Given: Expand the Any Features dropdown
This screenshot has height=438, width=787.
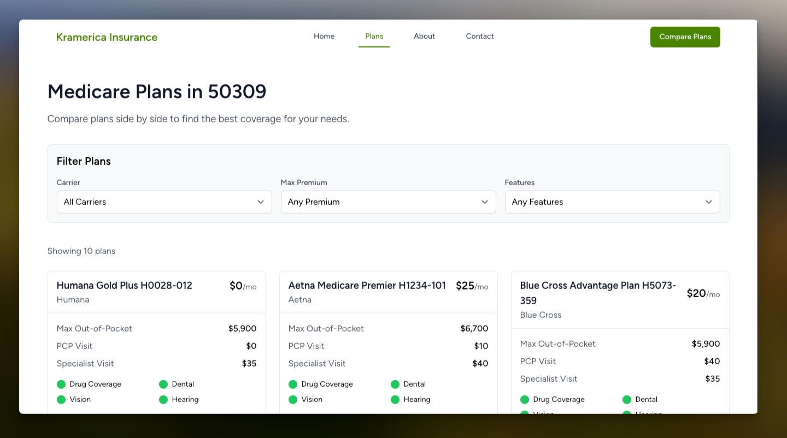Looking at the screenshot, I should pyautogui.click(x=612, y=202).
